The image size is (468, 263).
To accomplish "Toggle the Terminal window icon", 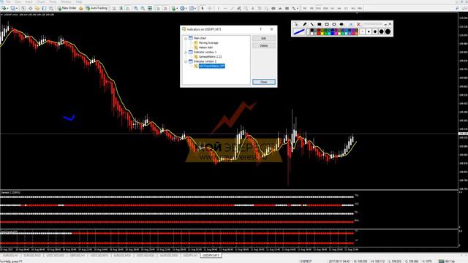I will pos(44,8).
